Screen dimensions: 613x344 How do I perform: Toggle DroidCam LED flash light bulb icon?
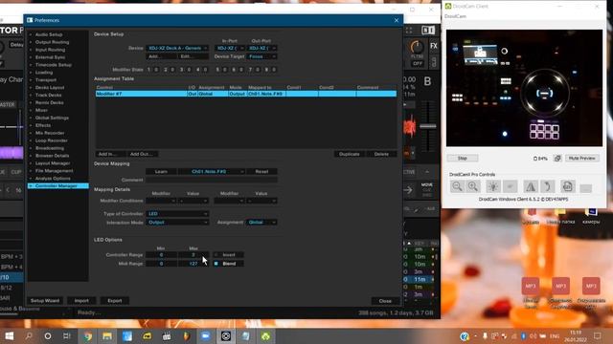pos(493,186)
